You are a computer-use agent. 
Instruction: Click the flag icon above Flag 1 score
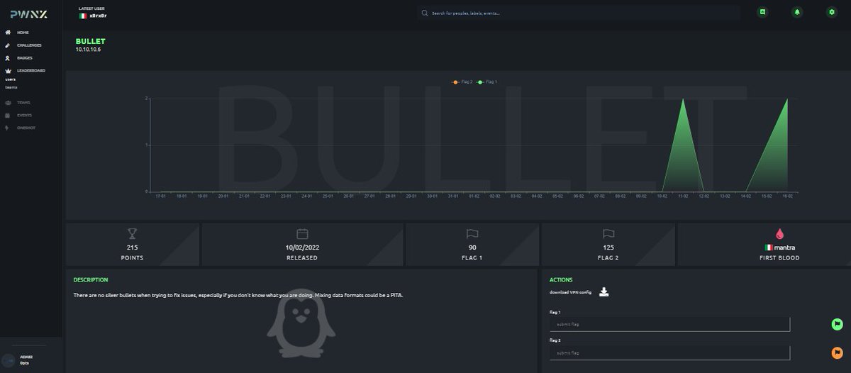coord(472,233)
